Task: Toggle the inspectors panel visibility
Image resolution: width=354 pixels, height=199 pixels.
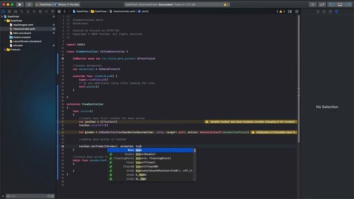Action: (348, 4)
